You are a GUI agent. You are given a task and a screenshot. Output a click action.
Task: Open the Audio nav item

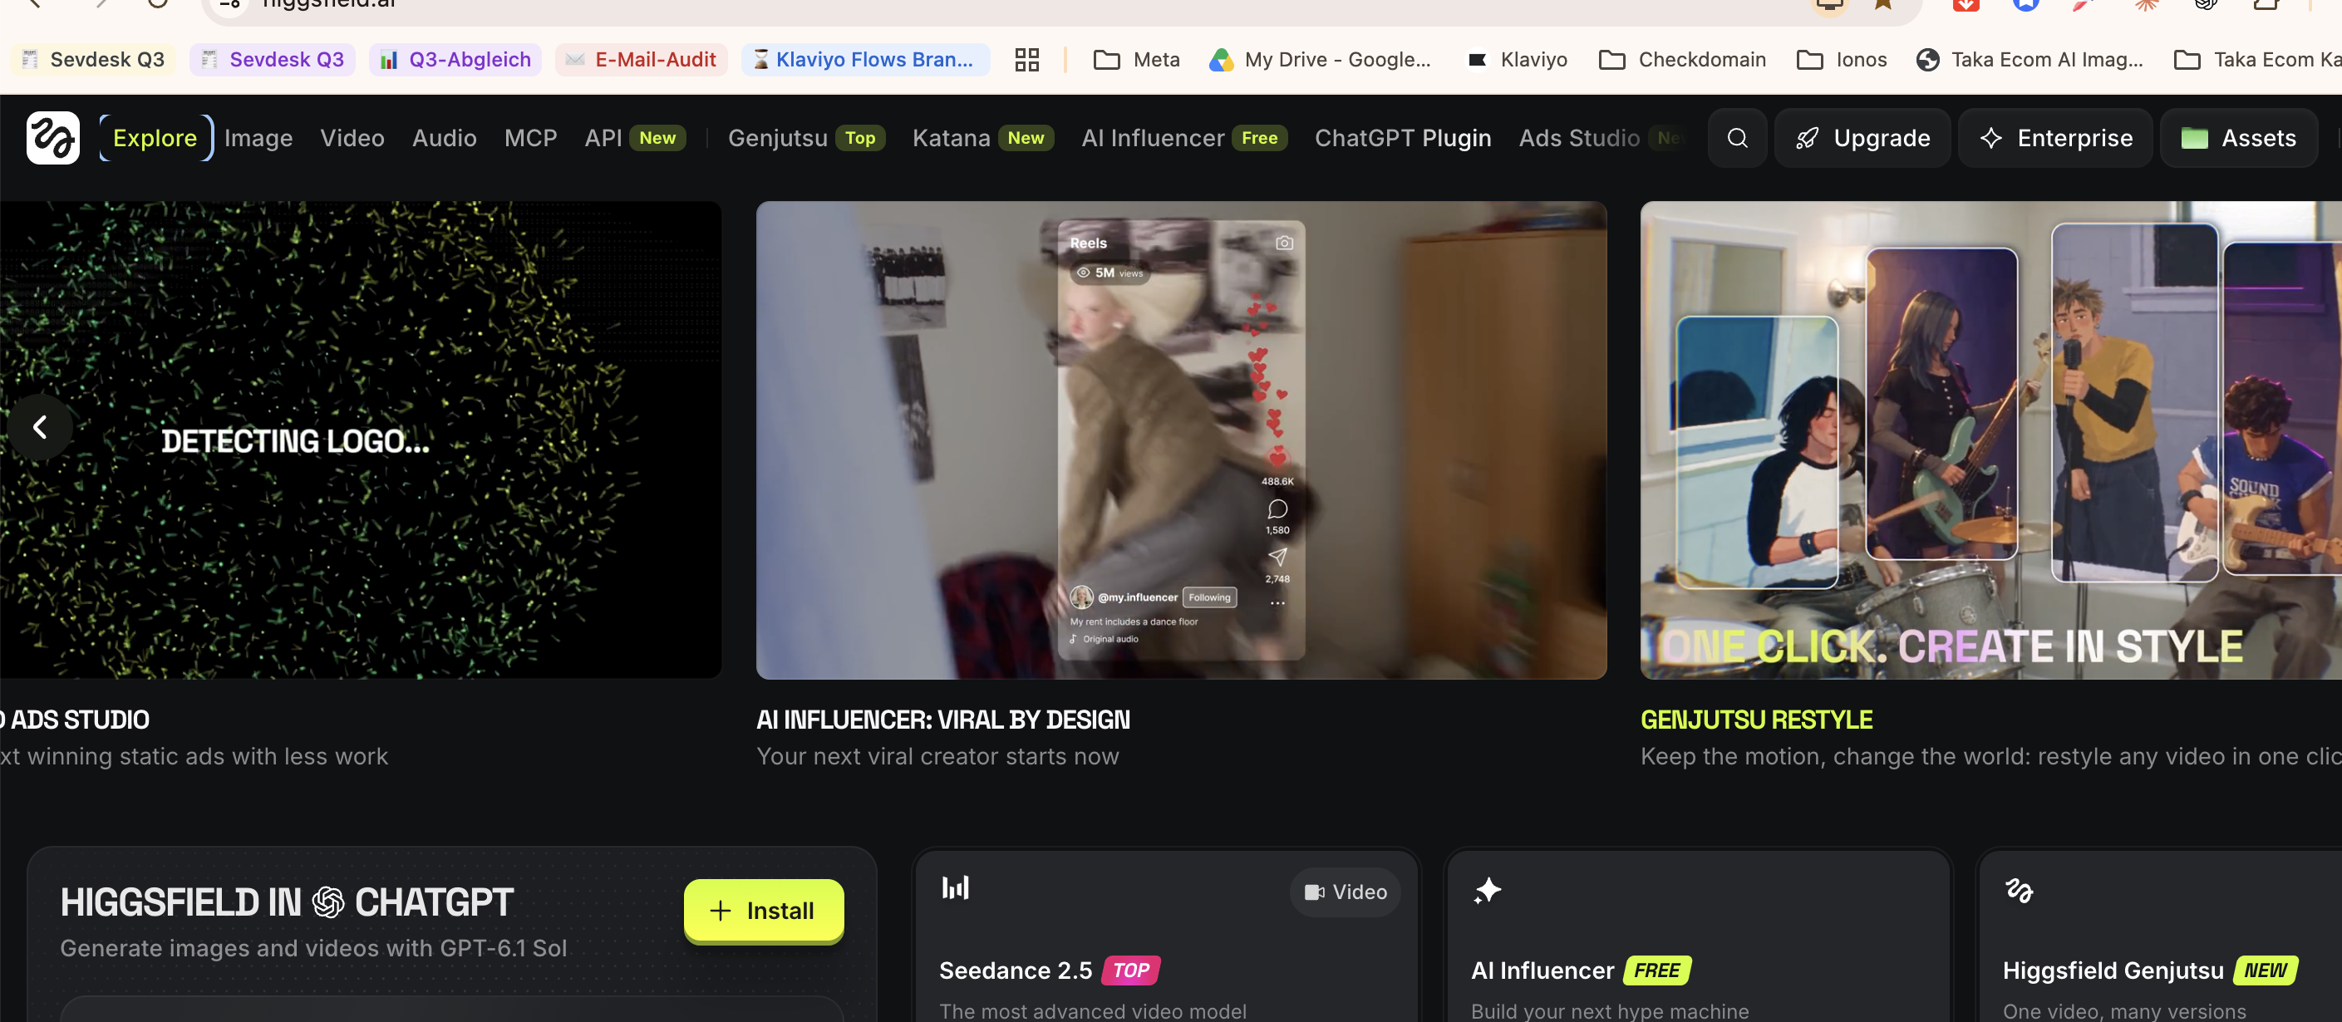(444, 138)
